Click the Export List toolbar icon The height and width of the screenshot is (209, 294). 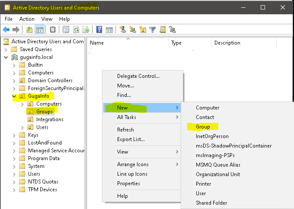click(x=86, y=30)
